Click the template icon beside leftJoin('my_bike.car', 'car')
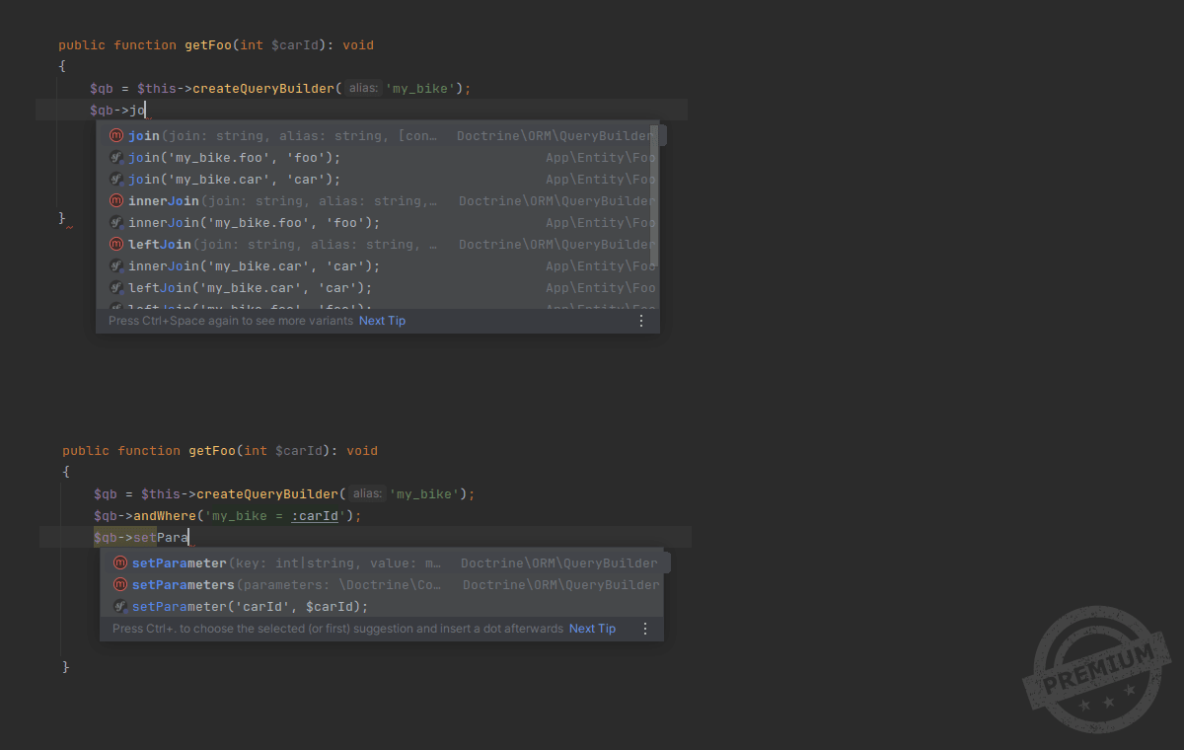1184x750 pixels. [x=116, y=288]
